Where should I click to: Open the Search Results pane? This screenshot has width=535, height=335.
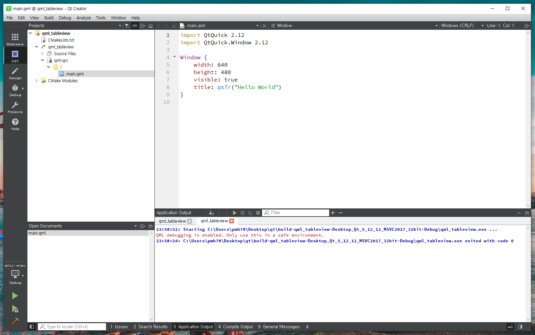[151, 327]
